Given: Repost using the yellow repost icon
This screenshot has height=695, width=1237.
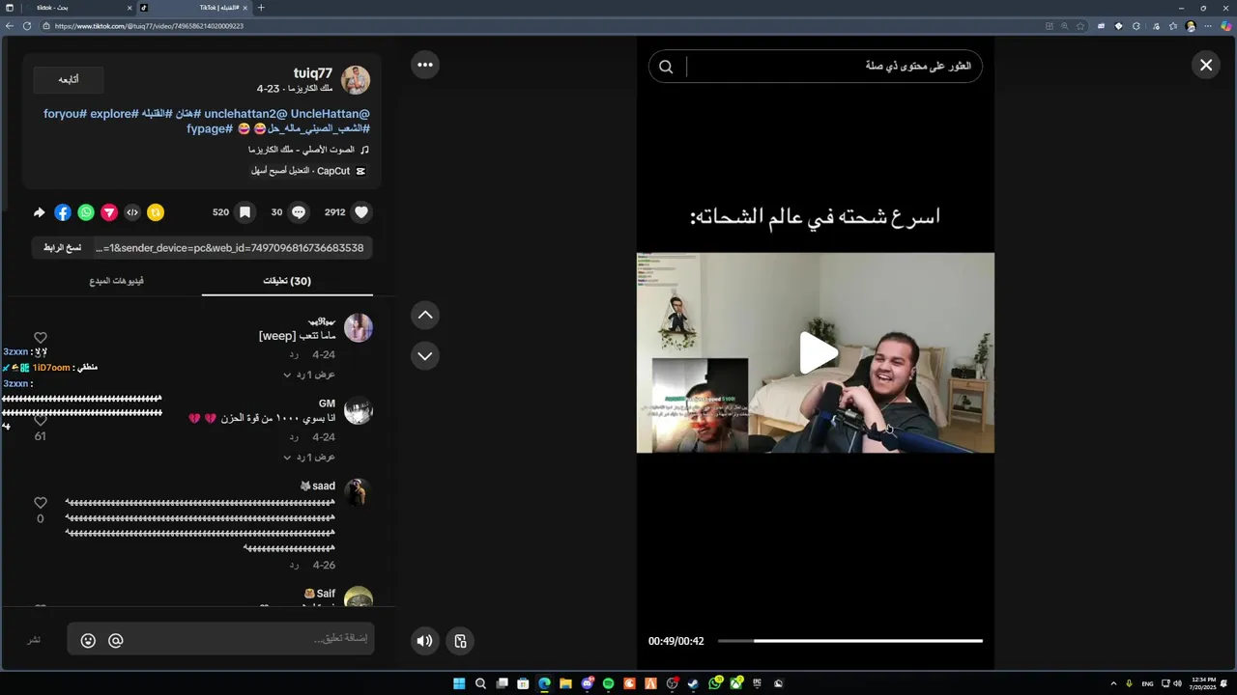Looking at the screenshot, I should click(156, 212).
